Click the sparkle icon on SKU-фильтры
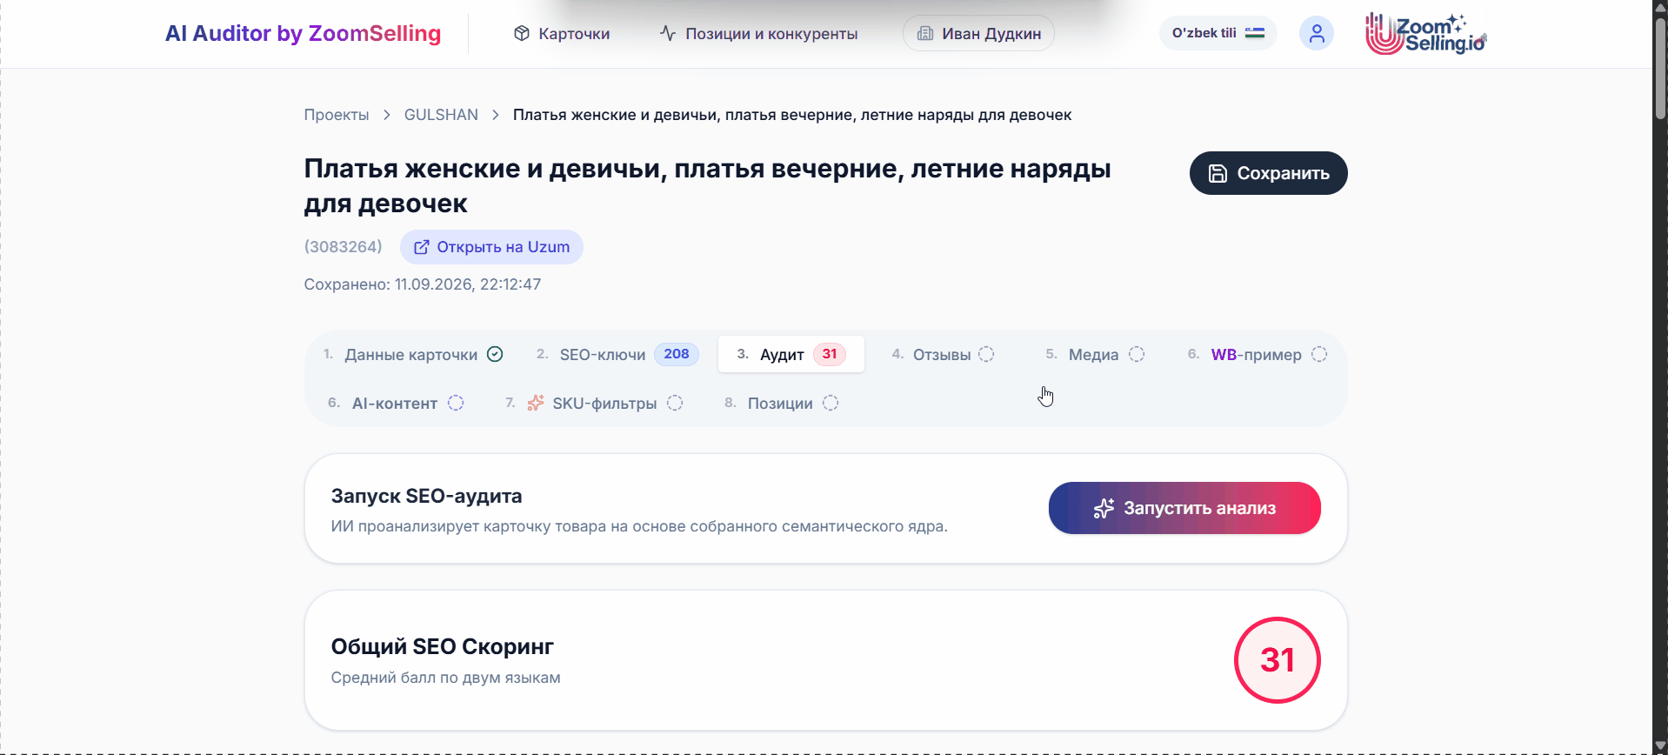Screen dimensions: 1668x755 536,403
